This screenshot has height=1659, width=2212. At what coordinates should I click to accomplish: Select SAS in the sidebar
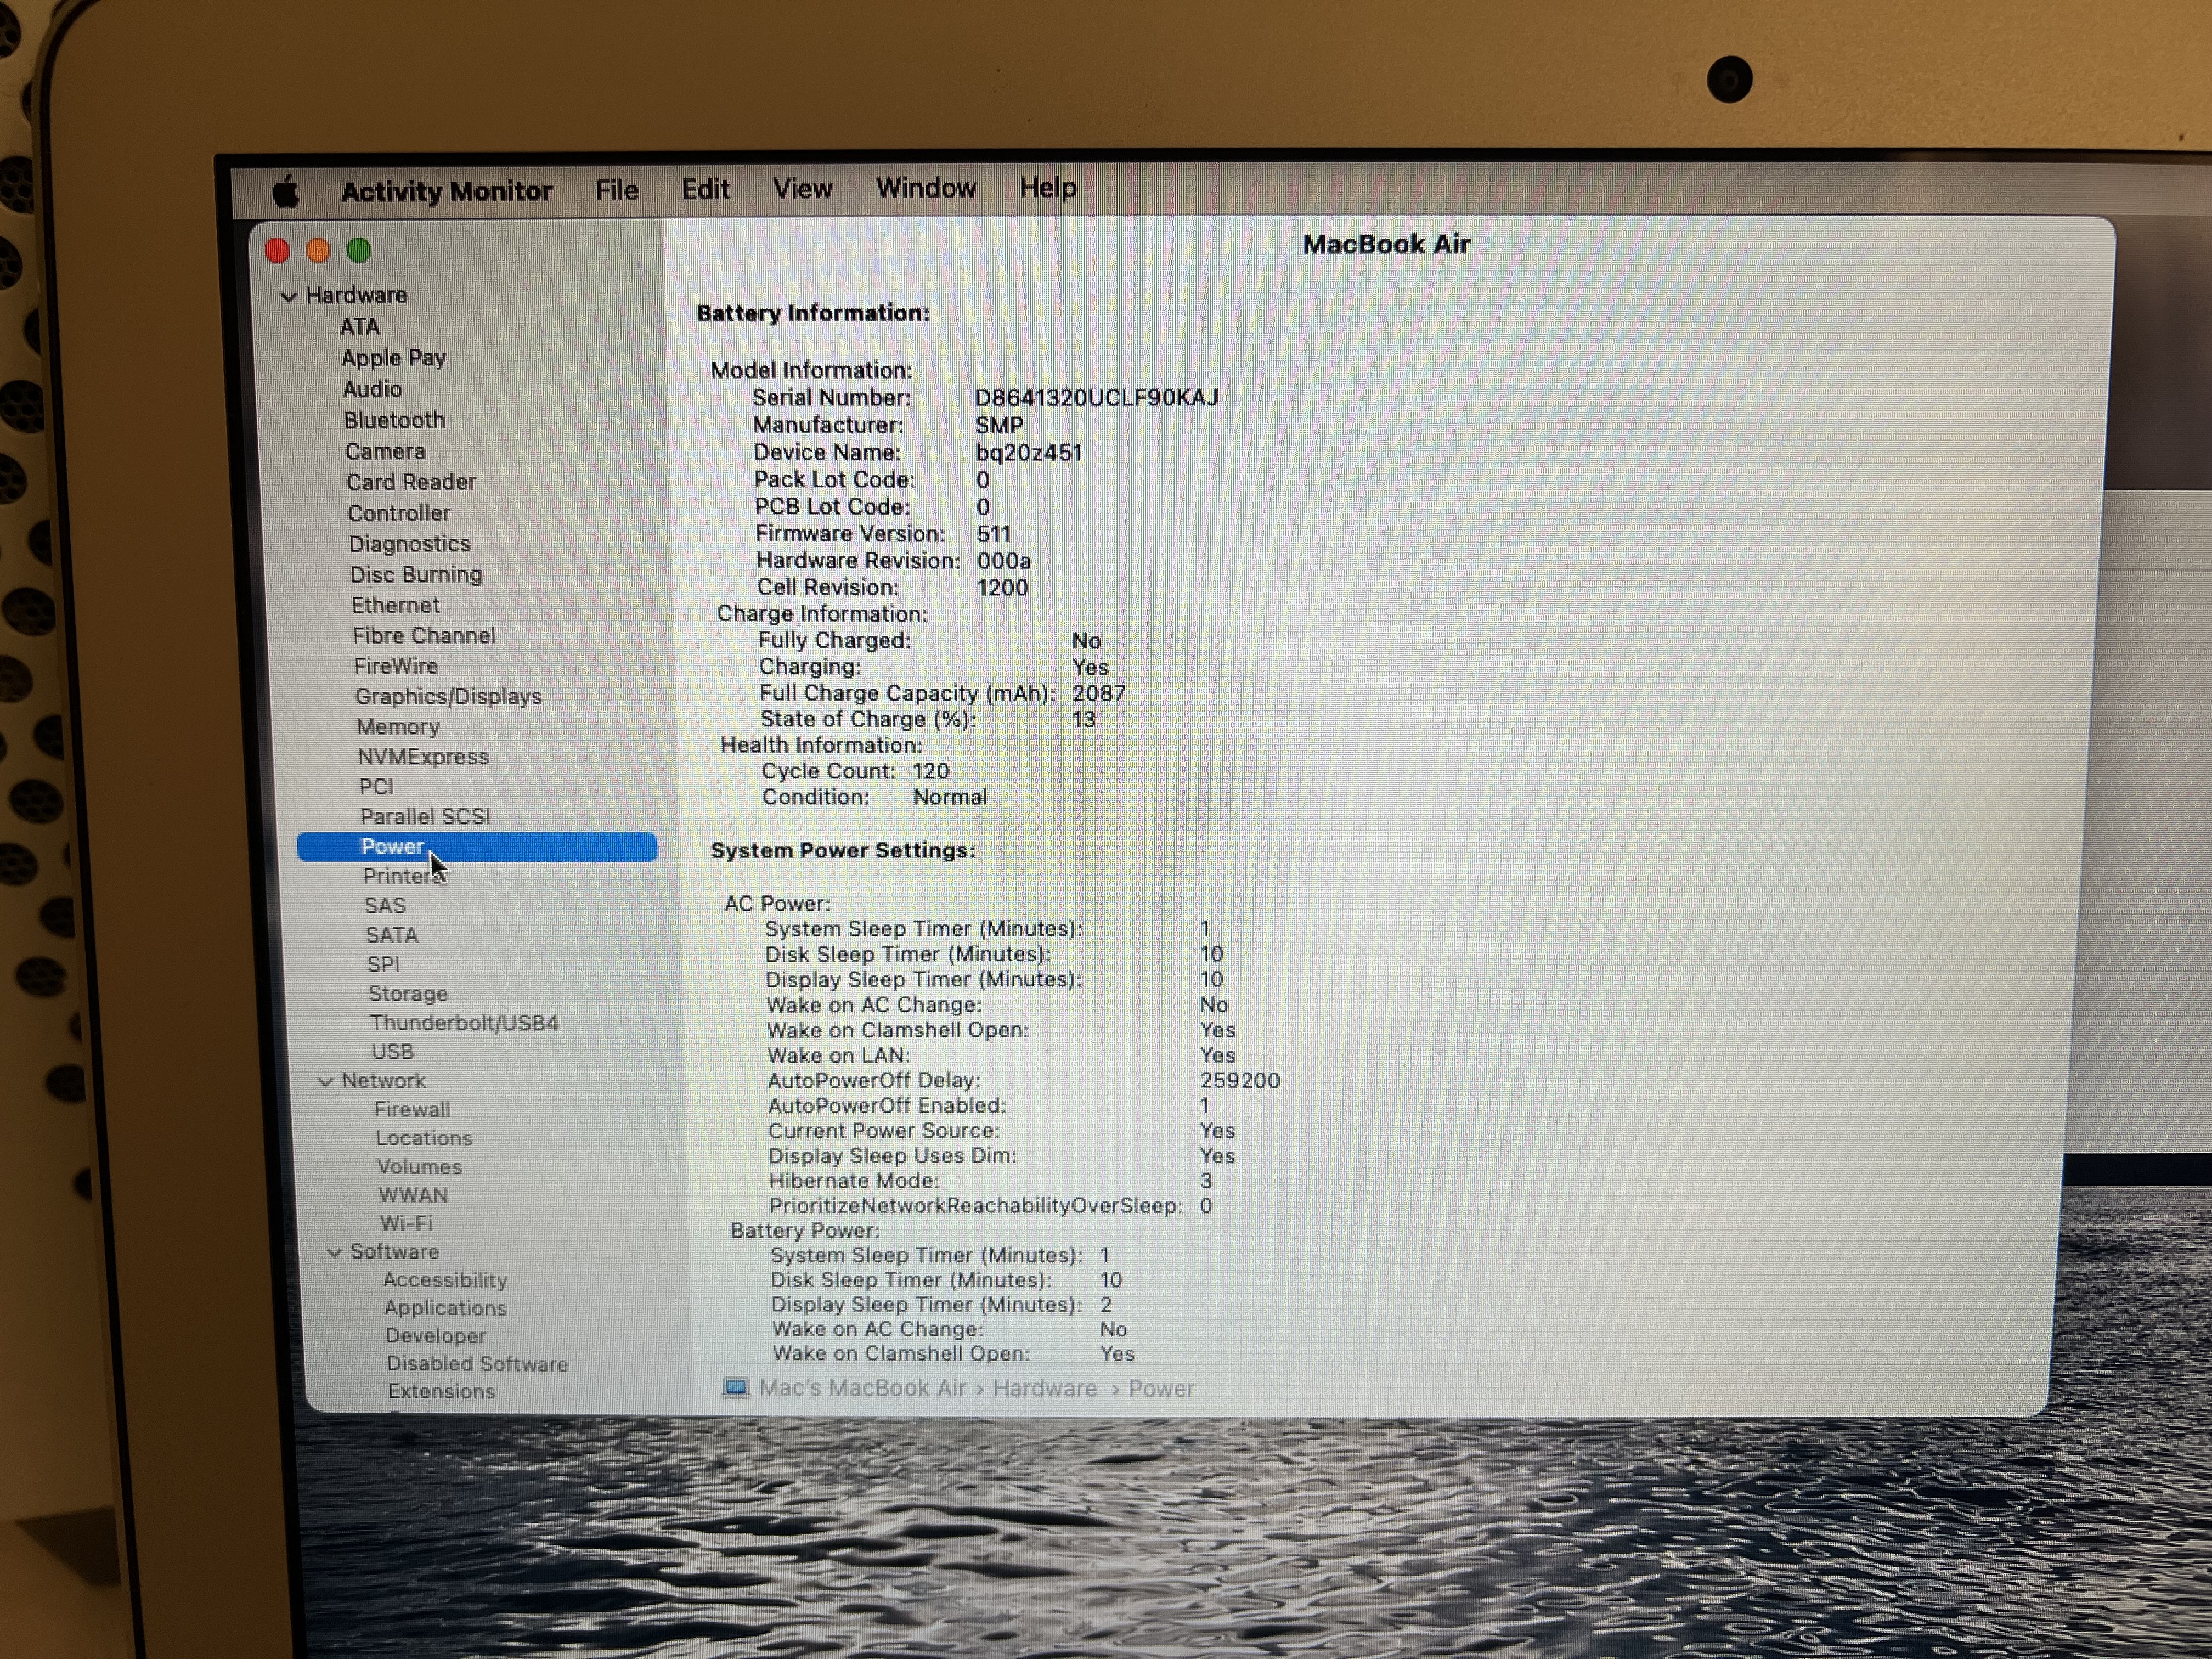(x=385, y=906)
